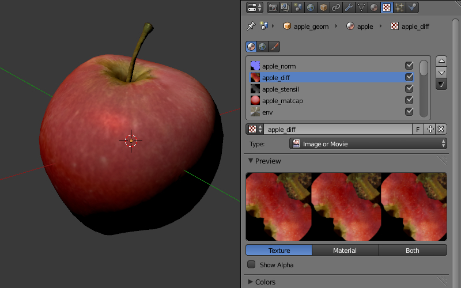Switch preview to Texture
Image resolution: width=461 pixels, height=288 pixels.
[x=279, y=251]
